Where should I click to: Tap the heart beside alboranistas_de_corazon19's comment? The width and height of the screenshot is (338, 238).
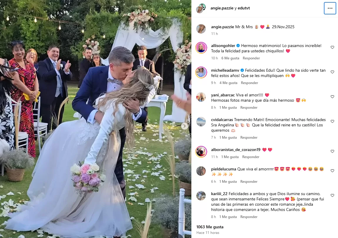pos(332,151)
